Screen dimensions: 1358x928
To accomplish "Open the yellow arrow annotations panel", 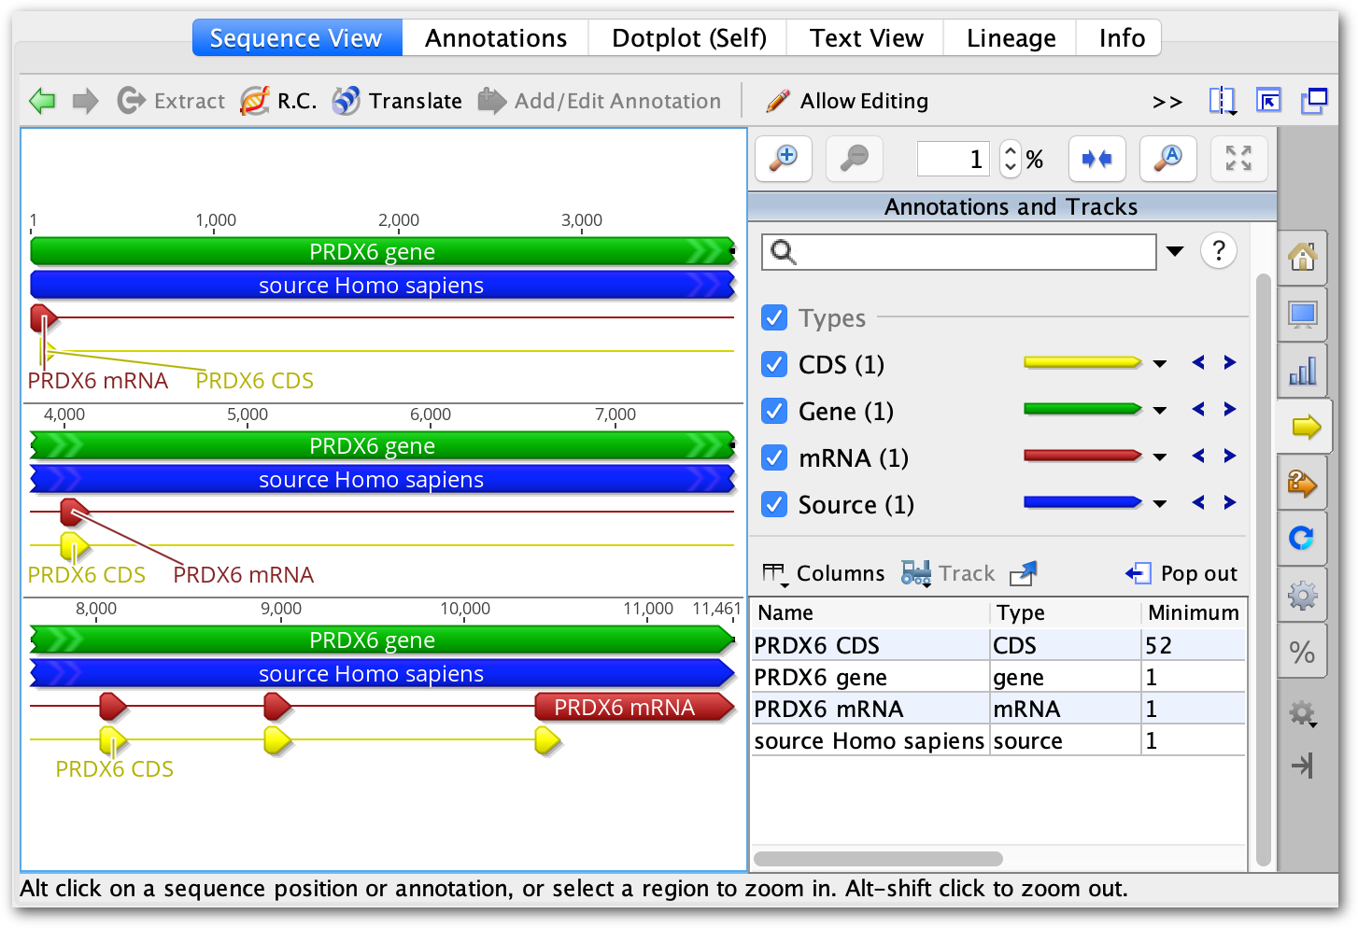I will [1305, 428].
